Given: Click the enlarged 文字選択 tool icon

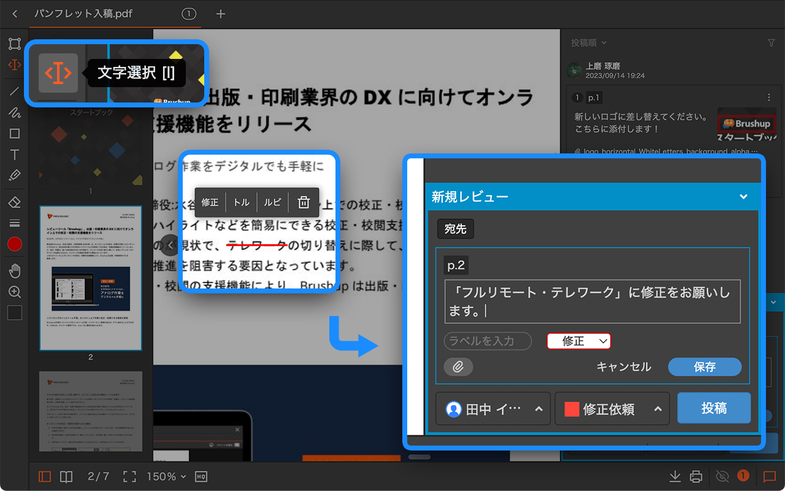Looking at the screenshot, I should tap(58, 73).
